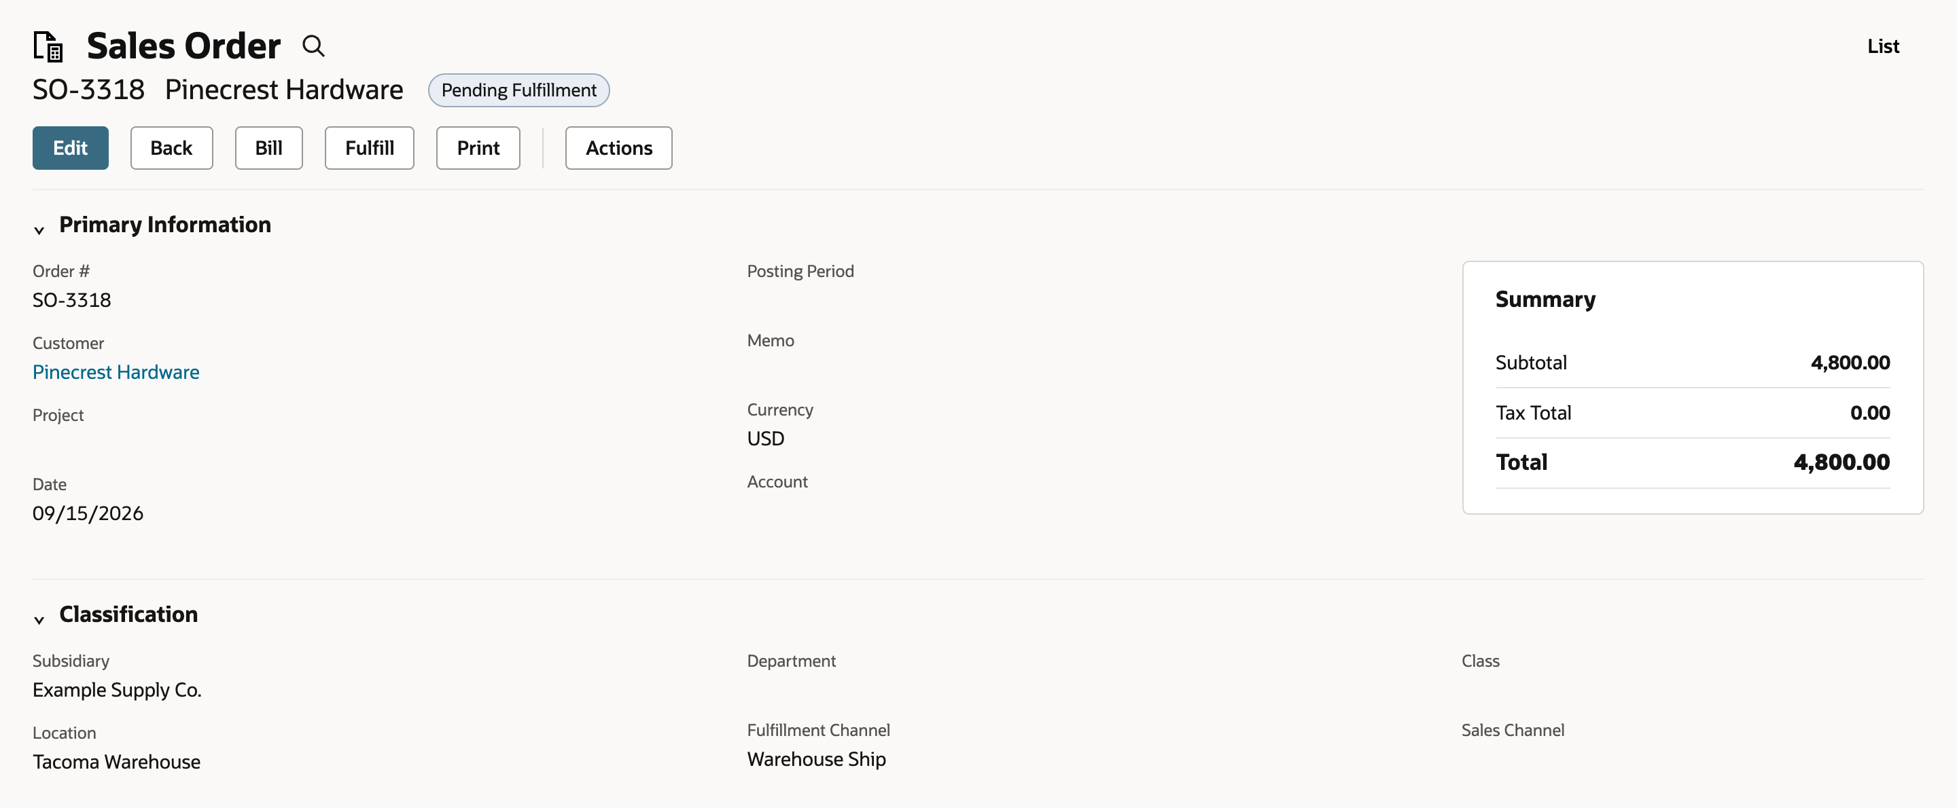Open the search magnifier beside Sales Order
This screenshot has width=1957, height=808.
[x=313, y=46]
